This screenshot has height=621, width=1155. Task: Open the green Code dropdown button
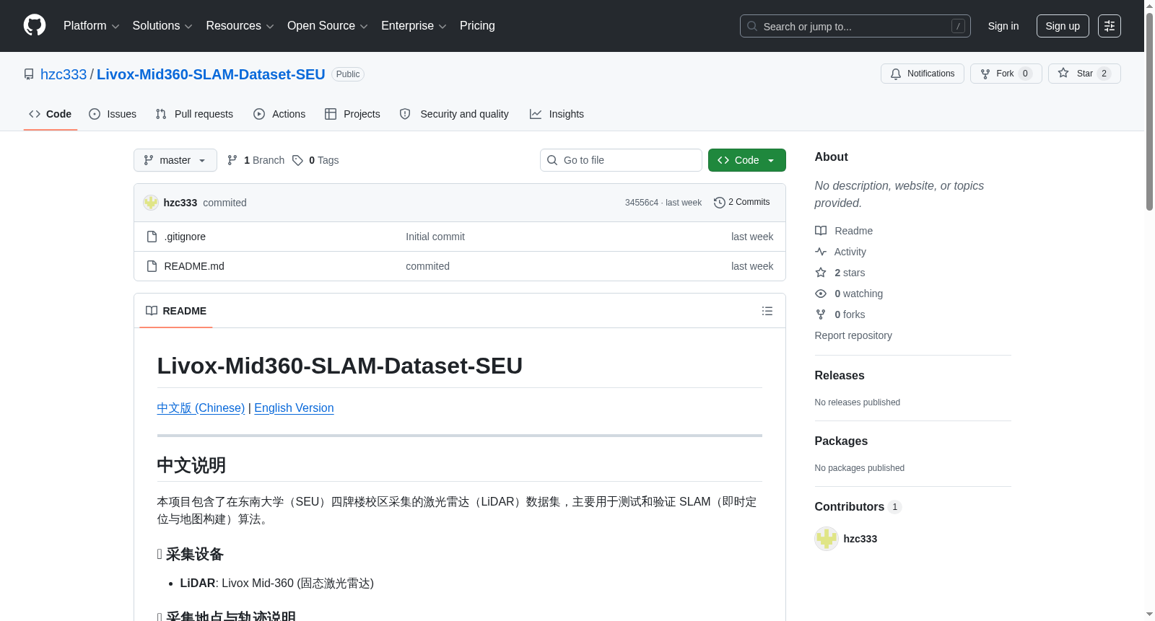(x=747, y=160)
